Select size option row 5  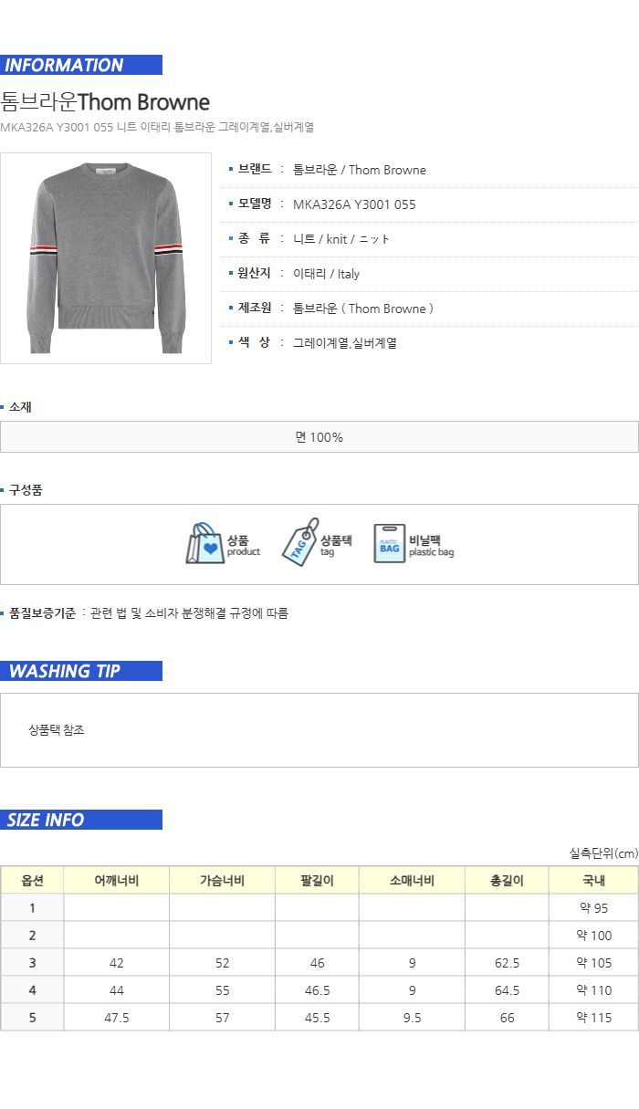[319, 1018]
